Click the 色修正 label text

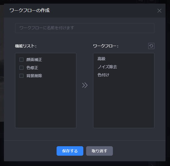click(x=32, y=68)
